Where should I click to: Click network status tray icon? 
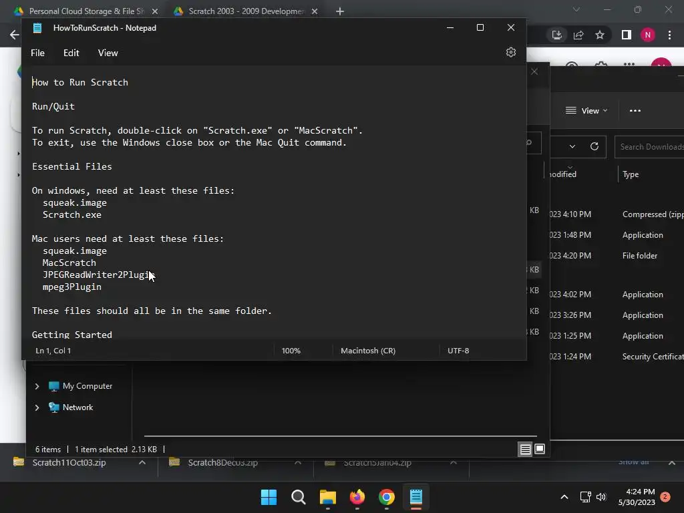585,497
